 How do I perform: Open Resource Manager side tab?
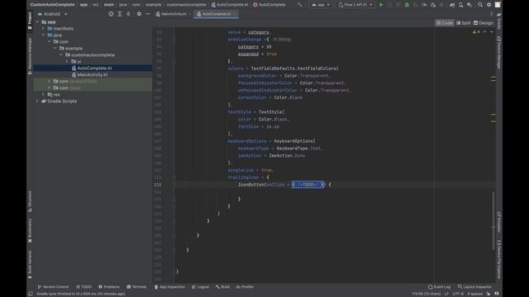pyautogui.click(x=30, y=56)
